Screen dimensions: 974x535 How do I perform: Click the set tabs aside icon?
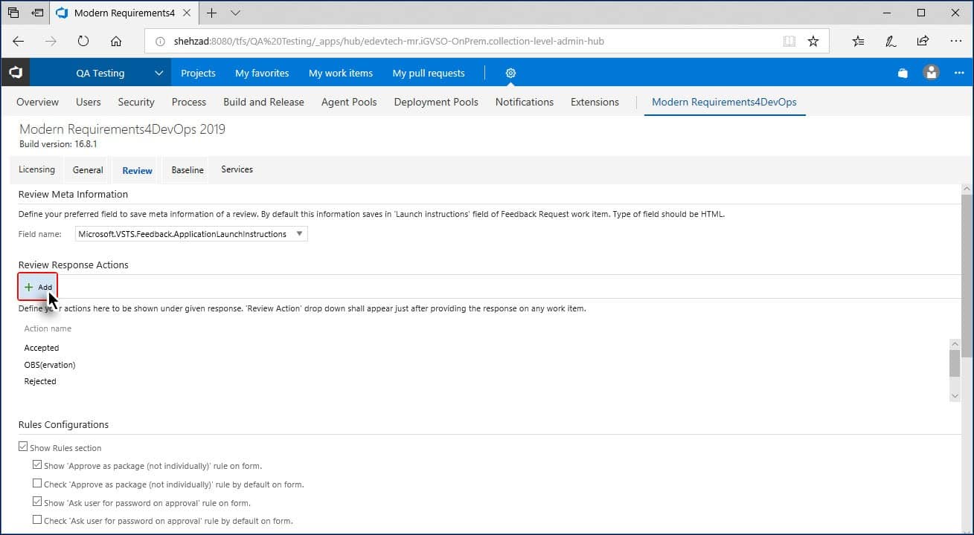click(37, 13)
